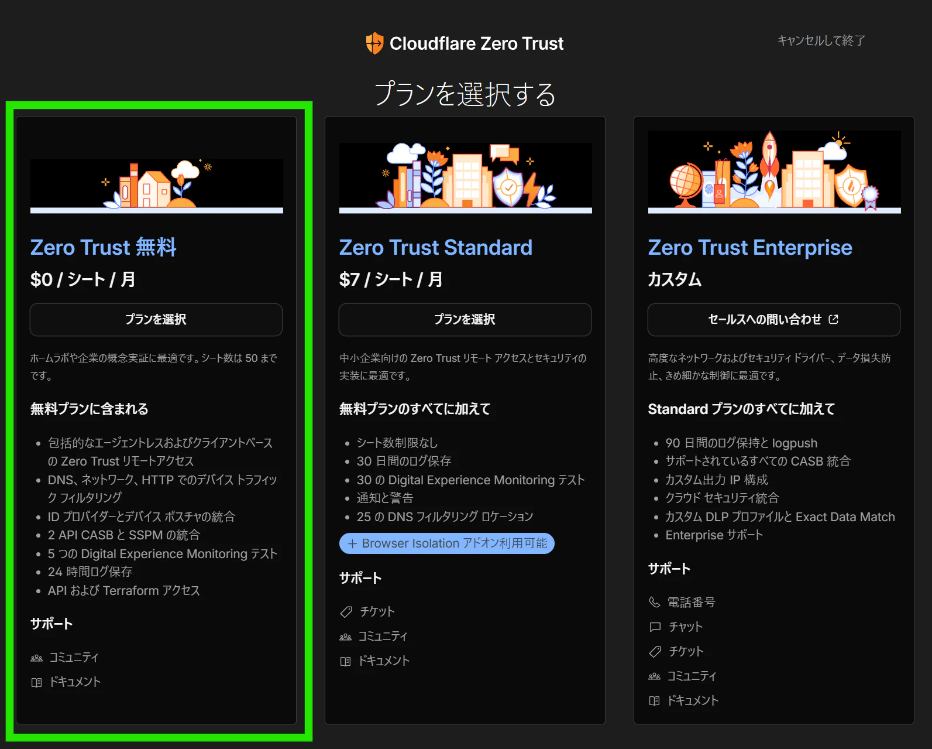Screen dimensions: 932x749
Task: Click コミュニティ label in Standard plan support
Action: point(383,637)
